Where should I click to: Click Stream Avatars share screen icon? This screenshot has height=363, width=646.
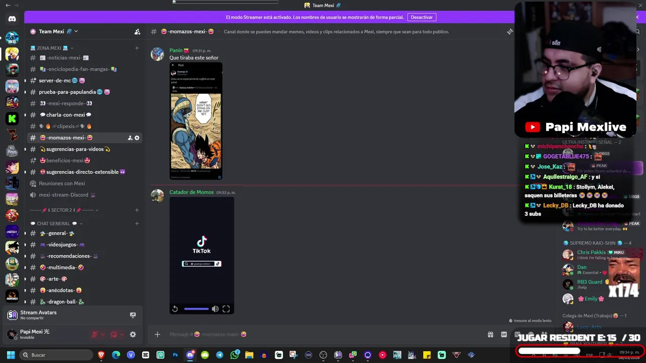(x=133, y=315)
